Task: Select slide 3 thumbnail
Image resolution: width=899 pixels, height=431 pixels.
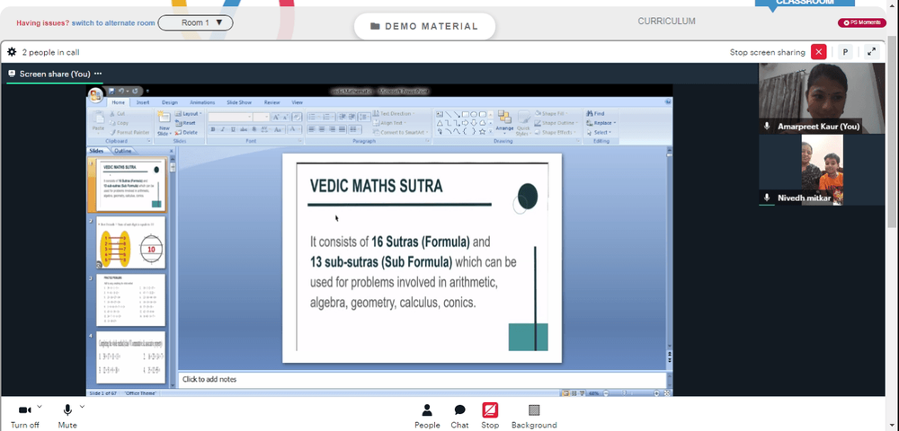Action: 130,300
